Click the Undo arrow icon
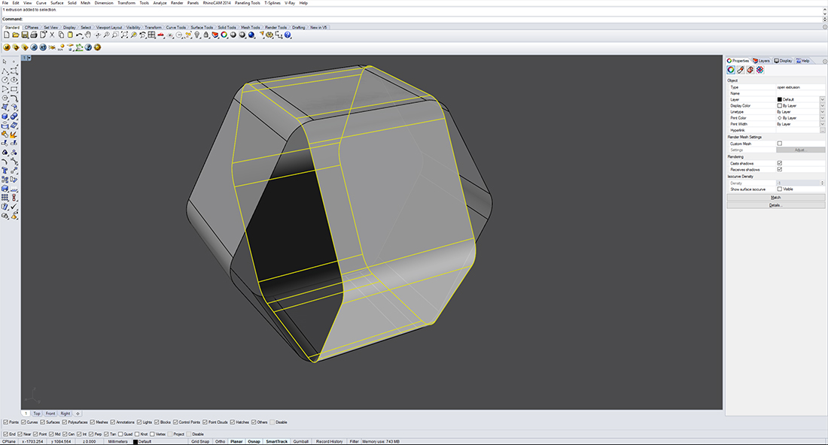Screen dimensions: 828x445 (x=79, y=35)
